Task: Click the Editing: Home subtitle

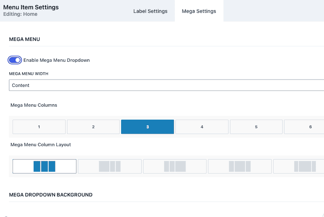Action: tap(20, 14)
